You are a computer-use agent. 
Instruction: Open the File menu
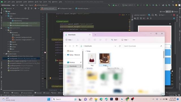coord(5,2)
